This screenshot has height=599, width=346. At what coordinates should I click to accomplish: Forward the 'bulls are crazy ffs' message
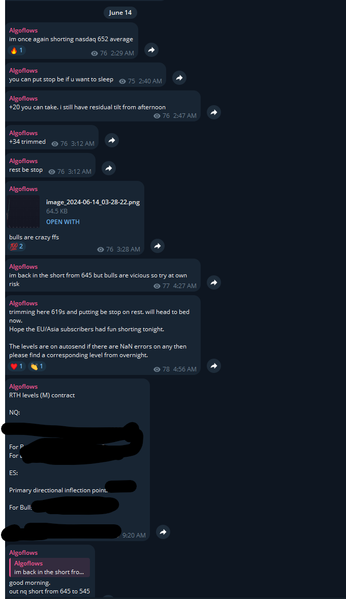[158, 246]
